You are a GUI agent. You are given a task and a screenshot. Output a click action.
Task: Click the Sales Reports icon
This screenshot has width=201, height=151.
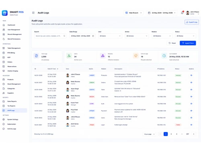coord(4,101)
